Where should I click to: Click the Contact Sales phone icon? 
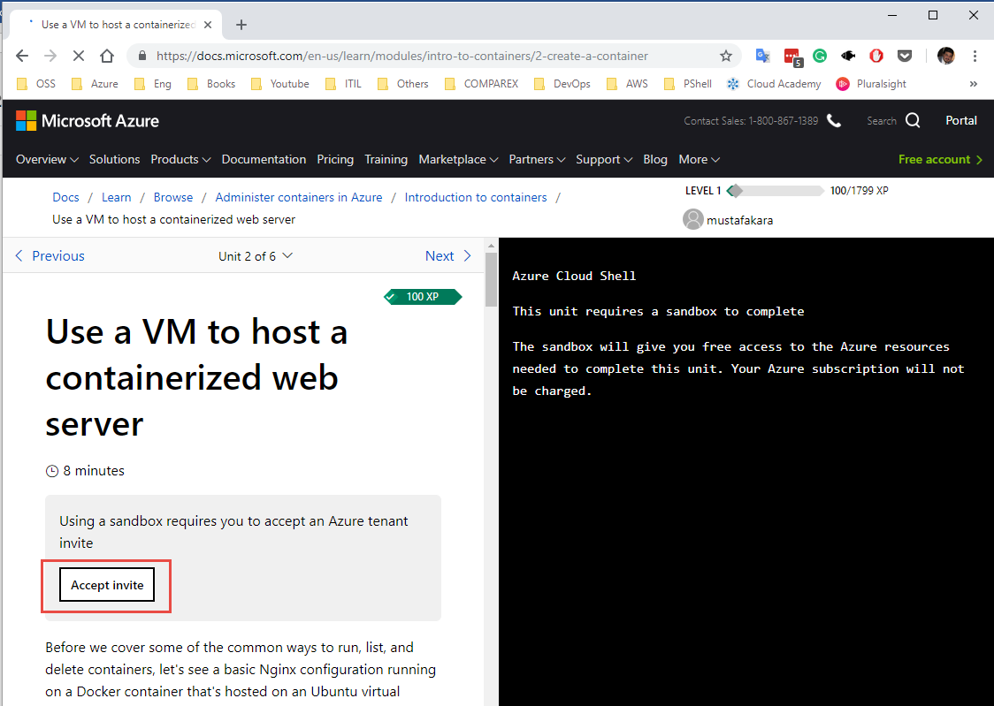[834, 120]
